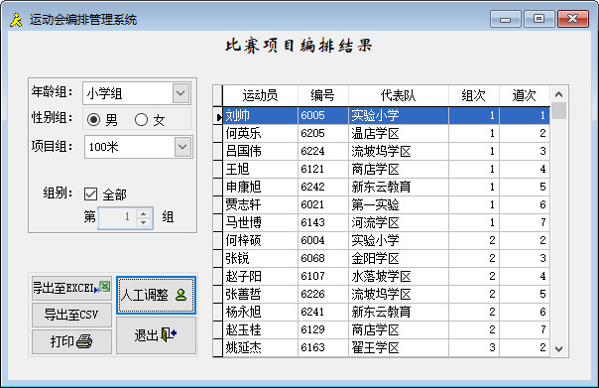Click the 编号 column header
Screen dimensions: 599x388
(322, 95)
